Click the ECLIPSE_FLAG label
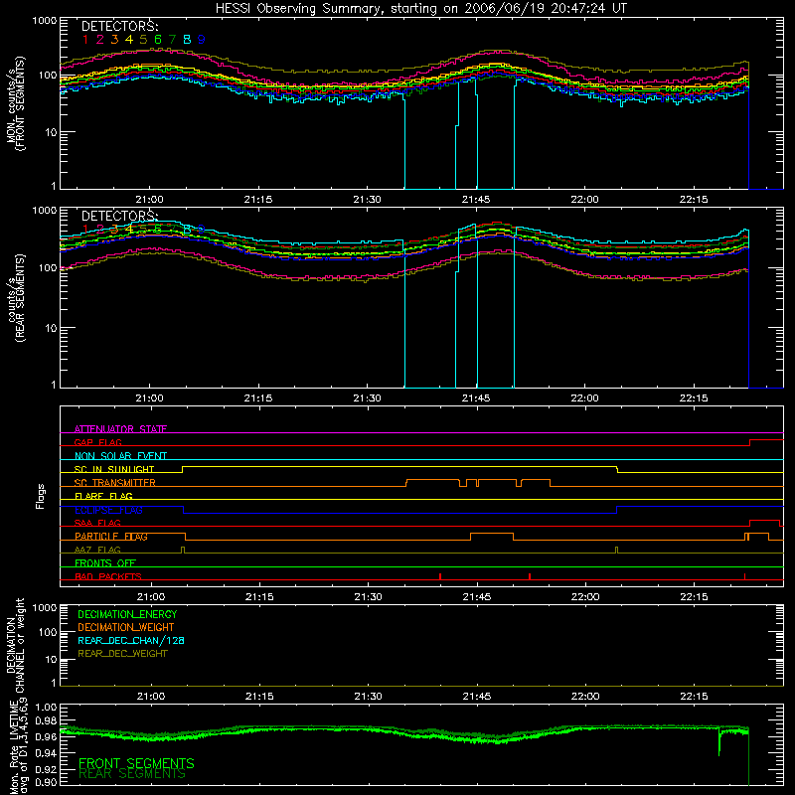 [108, 510]
